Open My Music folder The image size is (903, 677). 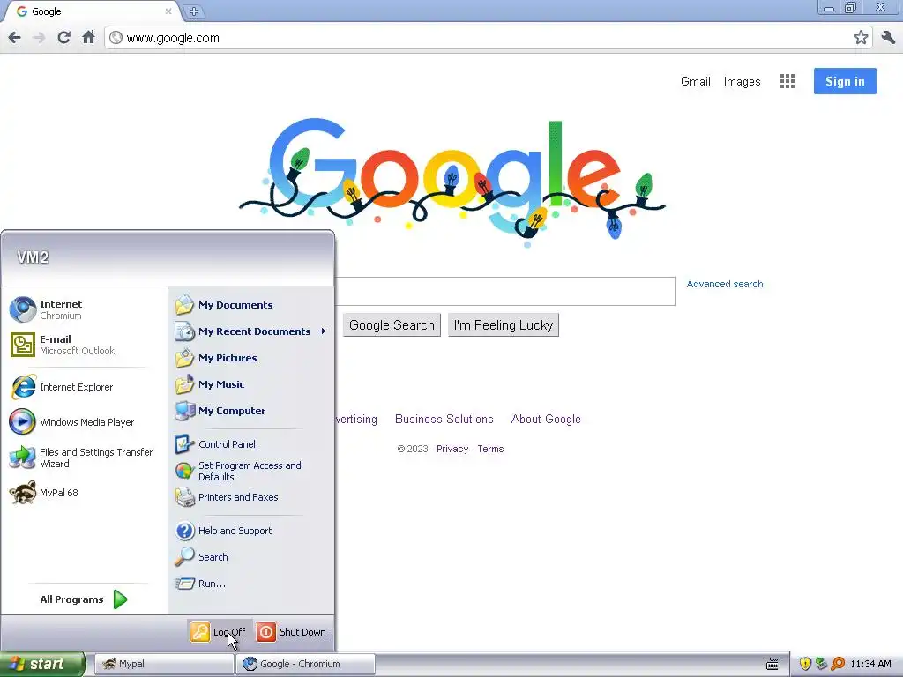[251, 384]
